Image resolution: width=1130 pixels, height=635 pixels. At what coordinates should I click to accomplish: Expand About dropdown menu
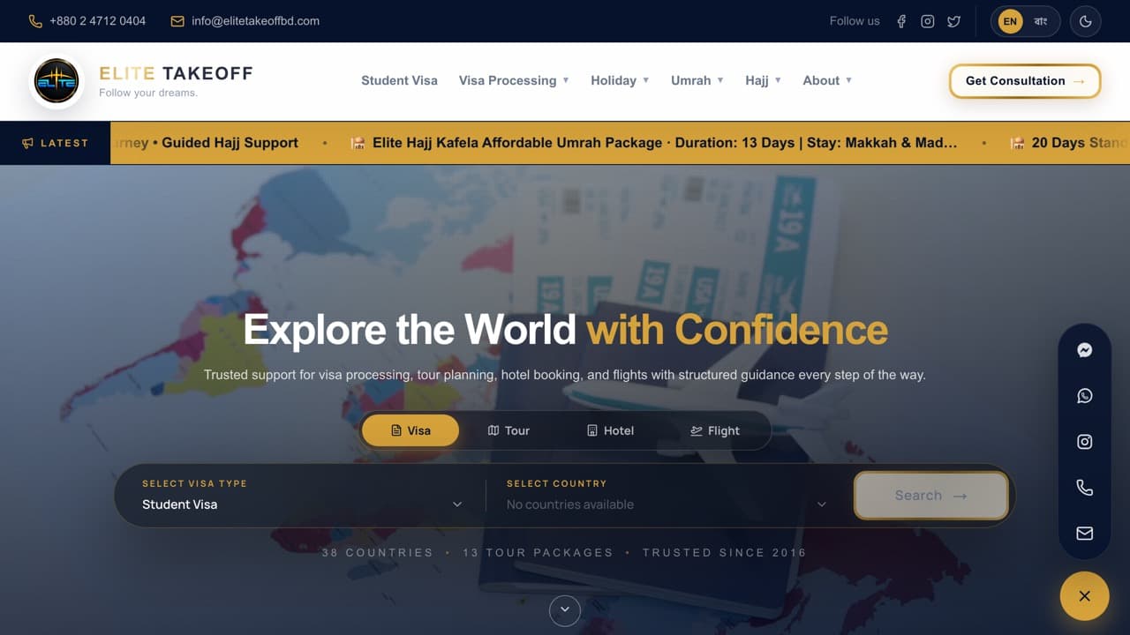(827, 80)
